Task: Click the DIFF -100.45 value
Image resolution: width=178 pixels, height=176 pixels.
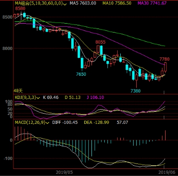Action: [x=65, y=123]
